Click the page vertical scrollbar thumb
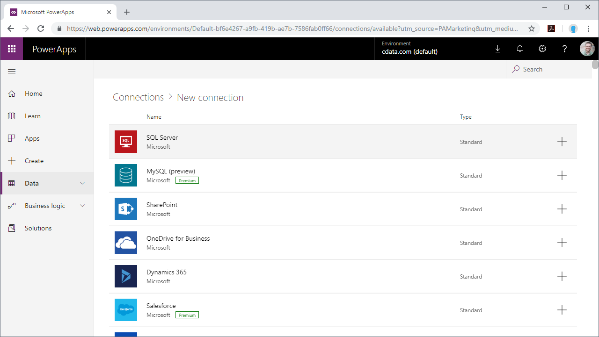599x337 pixels. click(595, 65)
